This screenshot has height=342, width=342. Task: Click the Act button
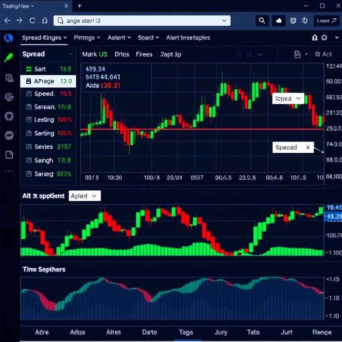coord(323,54)
